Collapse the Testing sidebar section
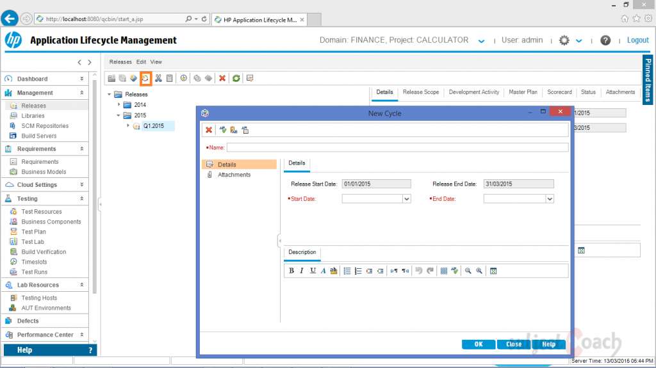Screen dimensions: 656x368 (81, 198)
